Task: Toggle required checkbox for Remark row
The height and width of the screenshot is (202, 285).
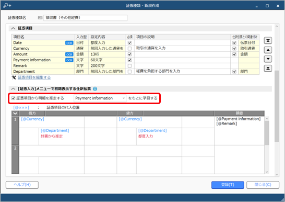Action: (x=129, y=66)
